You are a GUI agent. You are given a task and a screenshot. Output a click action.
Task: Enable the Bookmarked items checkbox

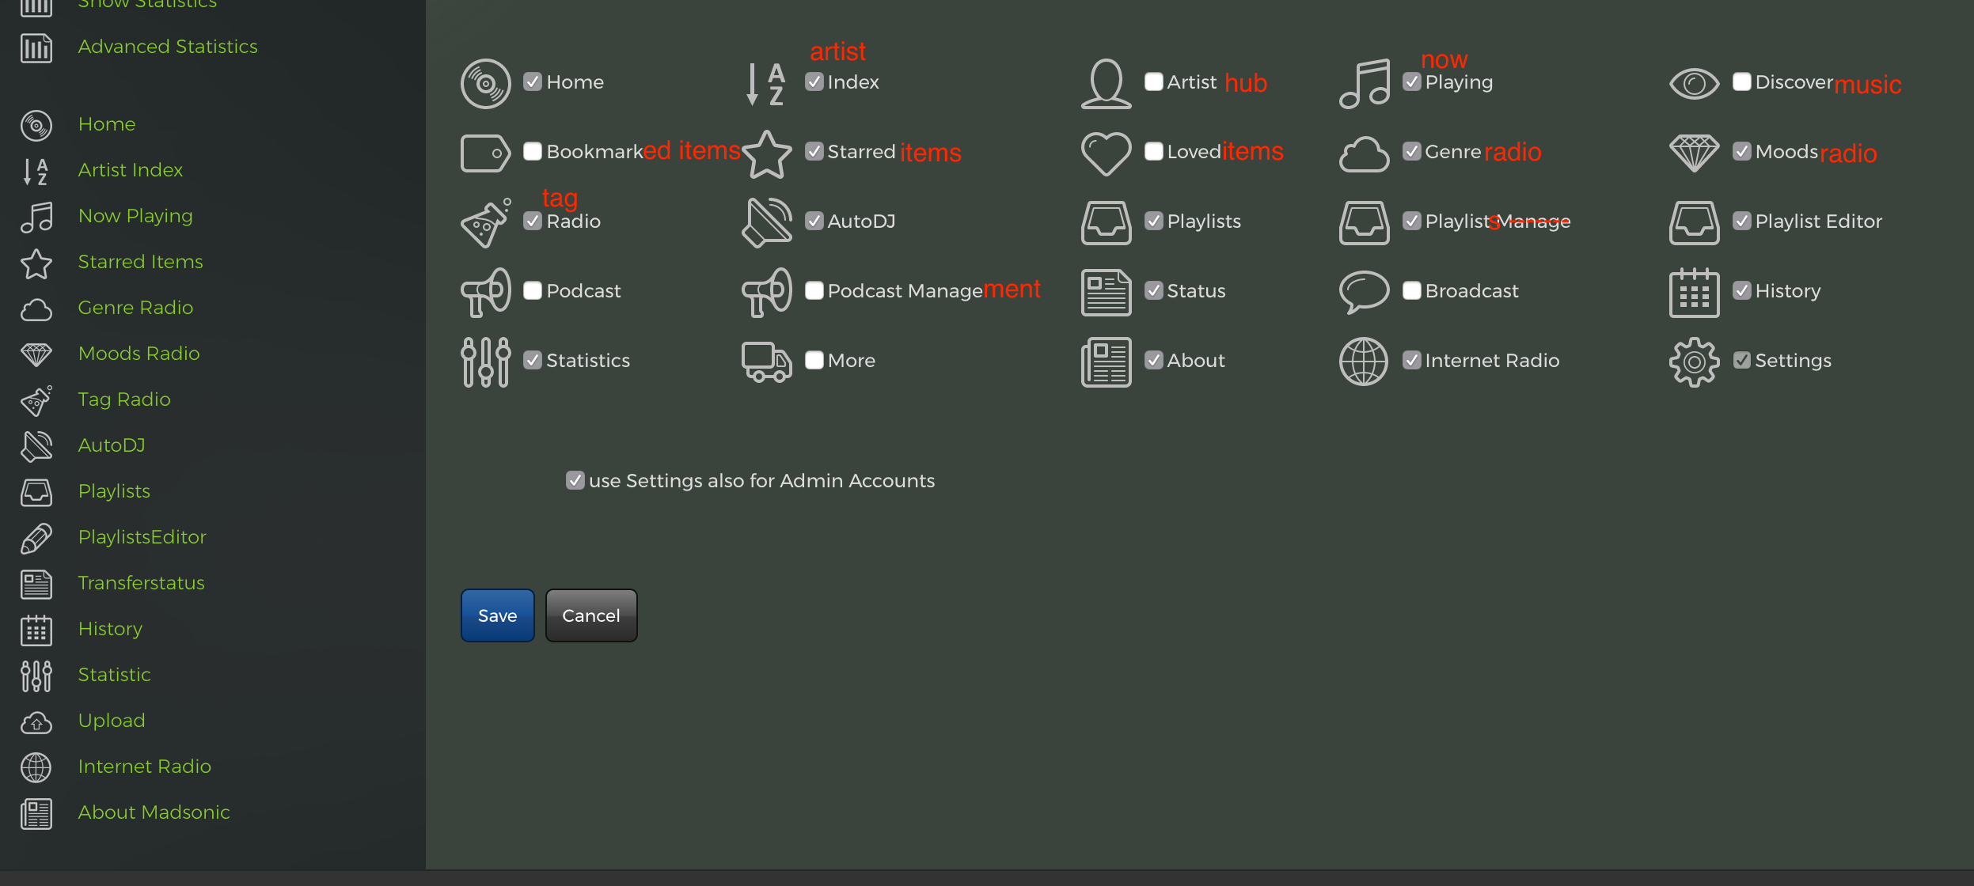pyautogui.click(x=533, y=152)
